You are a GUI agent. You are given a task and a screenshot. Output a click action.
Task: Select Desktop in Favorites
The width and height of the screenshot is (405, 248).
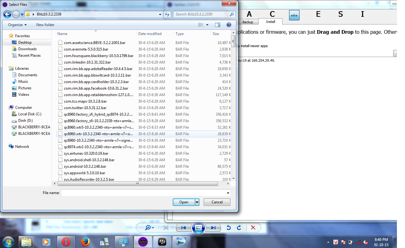(25, 42)
